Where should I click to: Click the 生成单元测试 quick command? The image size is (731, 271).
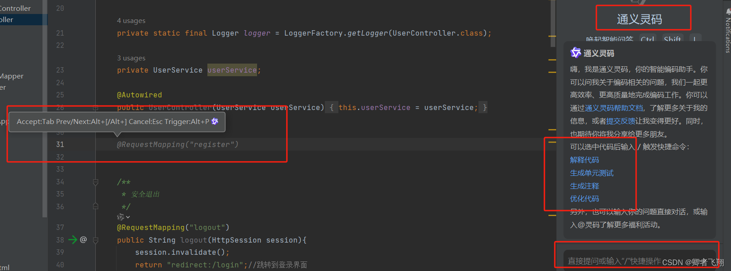click(592, 173)
